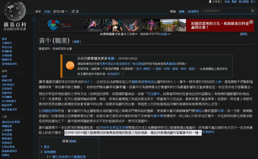The height and width of the screenshot is (159, 258).
Task: Open 維基數據項目 tool link
Action: (x=10, y=151)
